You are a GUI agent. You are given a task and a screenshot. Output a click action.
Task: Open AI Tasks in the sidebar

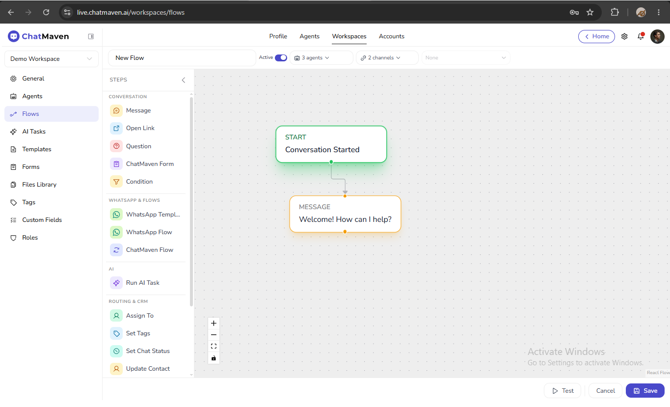tap(52, 132)
